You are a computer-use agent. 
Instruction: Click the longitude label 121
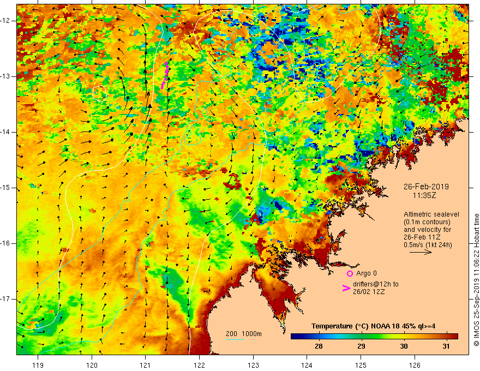pos(146,365)
